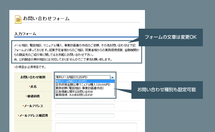
Task: Click the メールアドレス確認用 input field
Action: click(x=85, y=116)
